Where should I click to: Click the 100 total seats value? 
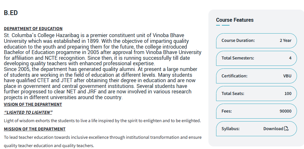coord(288,94)
